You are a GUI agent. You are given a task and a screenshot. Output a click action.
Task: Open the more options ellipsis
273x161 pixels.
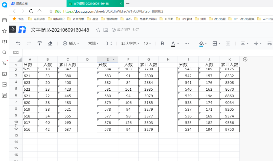coord(187,44)
